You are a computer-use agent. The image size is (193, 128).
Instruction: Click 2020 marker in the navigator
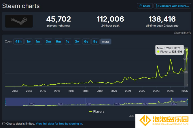[x=117, y=104]
